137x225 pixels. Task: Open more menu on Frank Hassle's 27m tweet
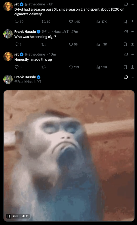pos(132,32)
